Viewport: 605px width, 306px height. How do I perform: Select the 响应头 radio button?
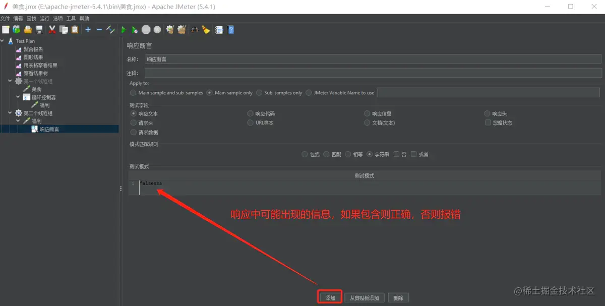pos(488,114)
